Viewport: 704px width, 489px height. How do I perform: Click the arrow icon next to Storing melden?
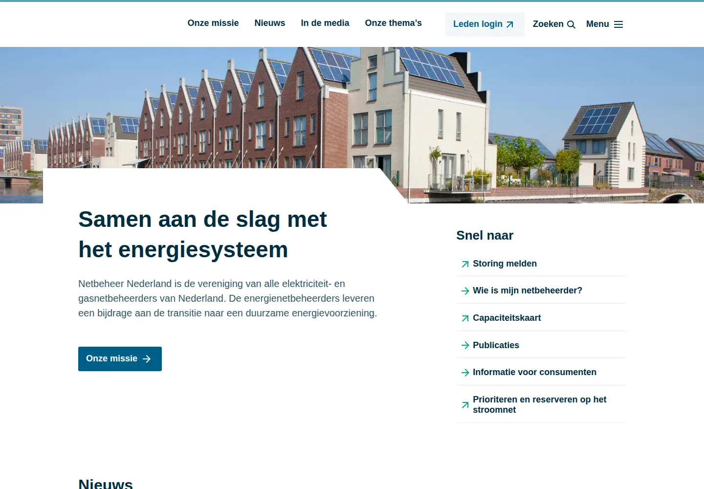pyautogui.click(x=465, y=264)
